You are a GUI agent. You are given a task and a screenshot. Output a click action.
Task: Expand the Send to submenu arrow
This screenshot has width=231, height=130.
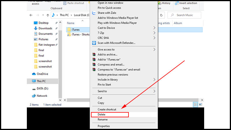[154, 91]
